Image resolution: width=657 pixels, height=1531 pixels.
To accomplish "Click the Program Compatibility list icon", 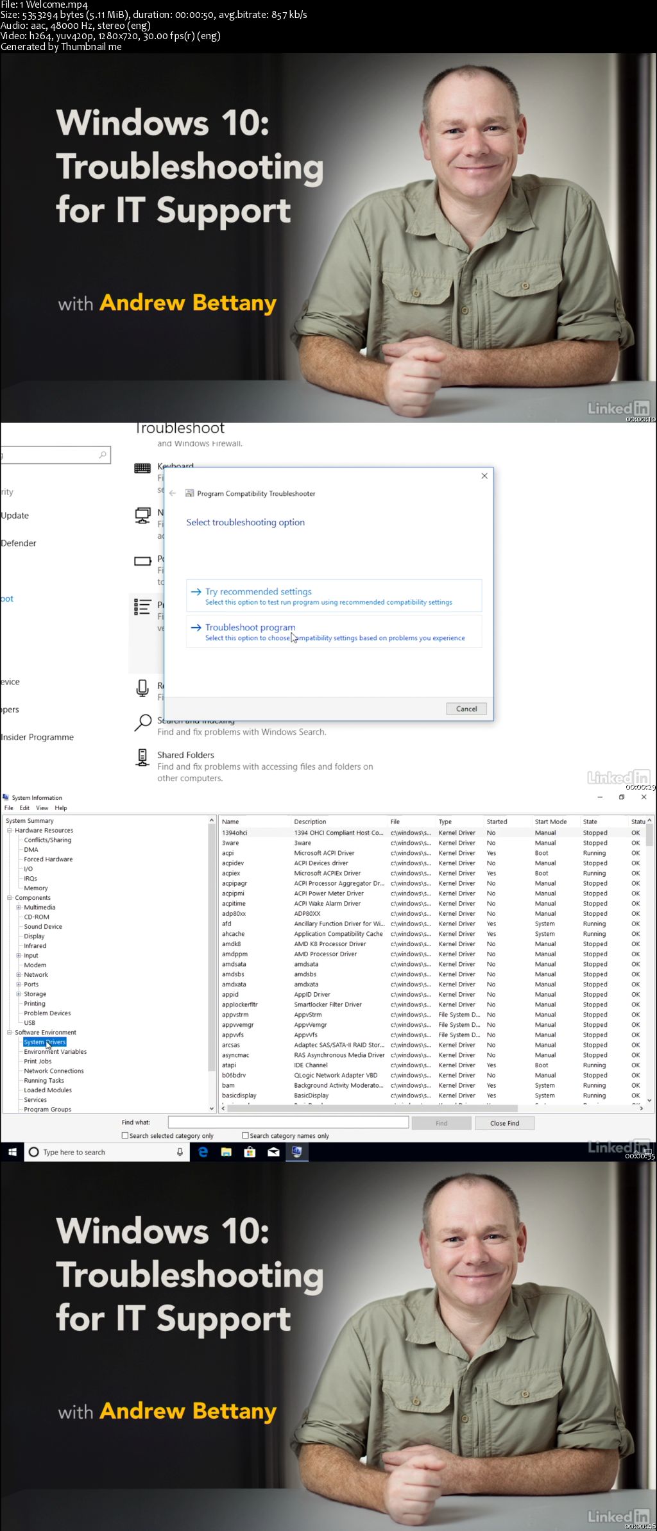I will pos(142,607).
